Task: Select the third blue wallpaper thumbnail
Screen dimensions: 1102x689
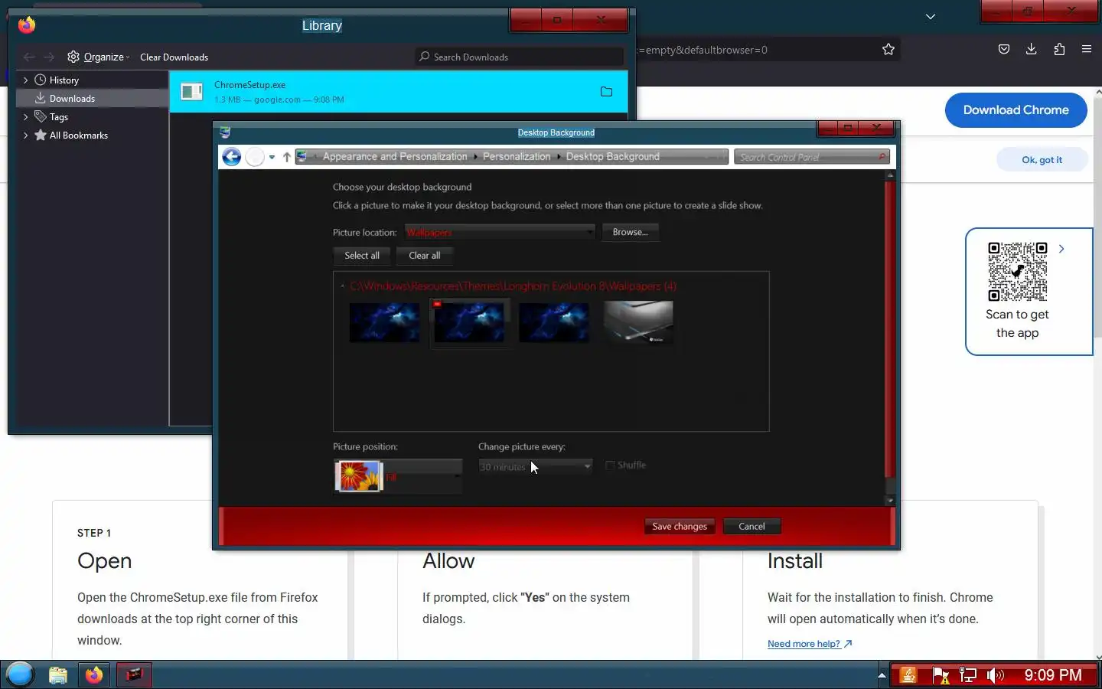Action: click(554, 322)
